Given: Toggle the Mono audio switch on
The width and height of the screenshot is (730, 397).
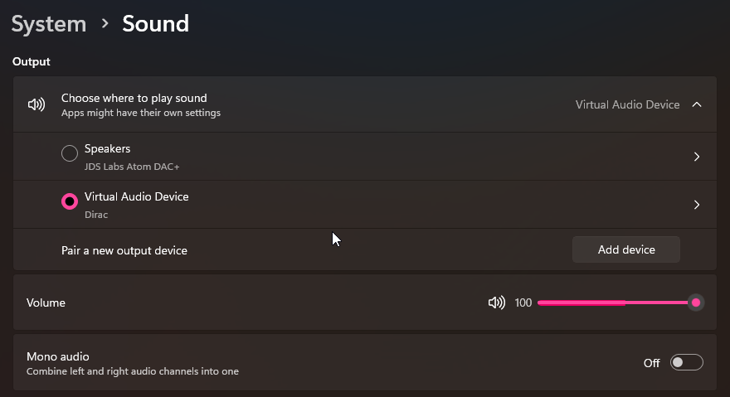Looking at the screenshot, I should coord(686,362).
